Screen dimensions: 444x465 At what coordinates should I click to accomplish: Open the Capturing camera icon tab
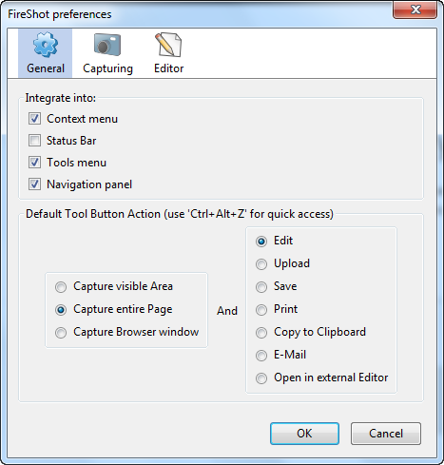point(107,53)
